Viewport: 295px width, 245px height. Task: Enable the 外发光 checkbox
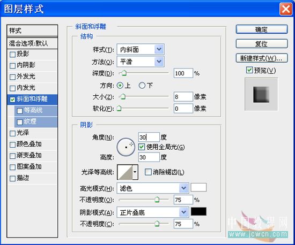point(13,77)
